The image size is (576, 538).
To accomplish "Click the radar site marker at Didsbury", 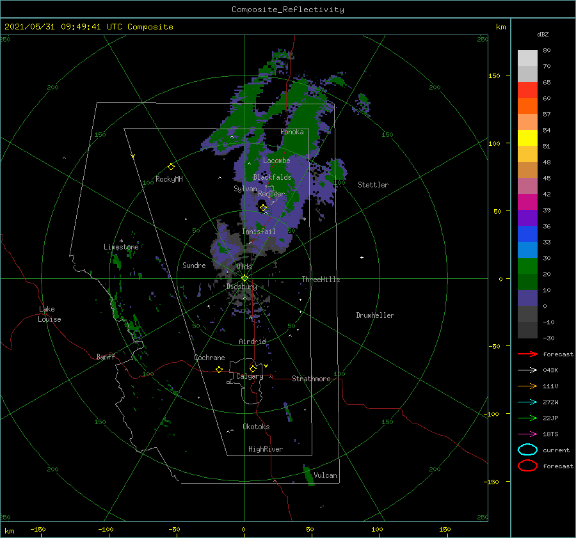I will point(244,278).
